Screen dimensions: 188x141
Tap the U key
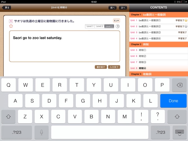click(x=111, y=85)
